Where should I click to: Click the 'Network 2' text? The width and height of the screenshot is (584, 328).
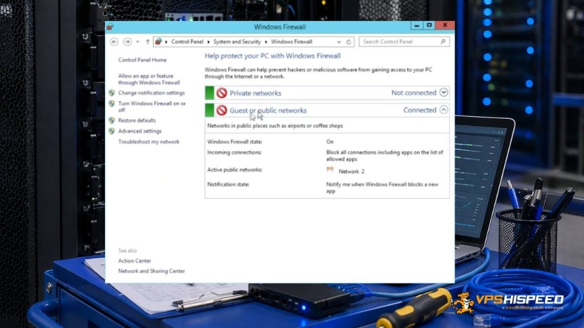(351, 171)
